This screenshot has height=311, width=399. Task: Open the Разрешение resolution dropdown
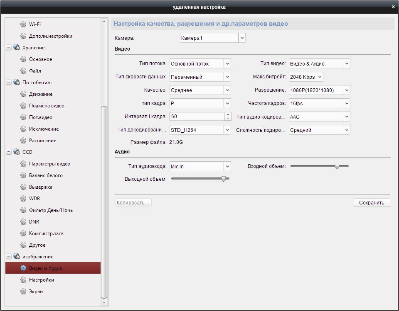[x=347, y=90]
